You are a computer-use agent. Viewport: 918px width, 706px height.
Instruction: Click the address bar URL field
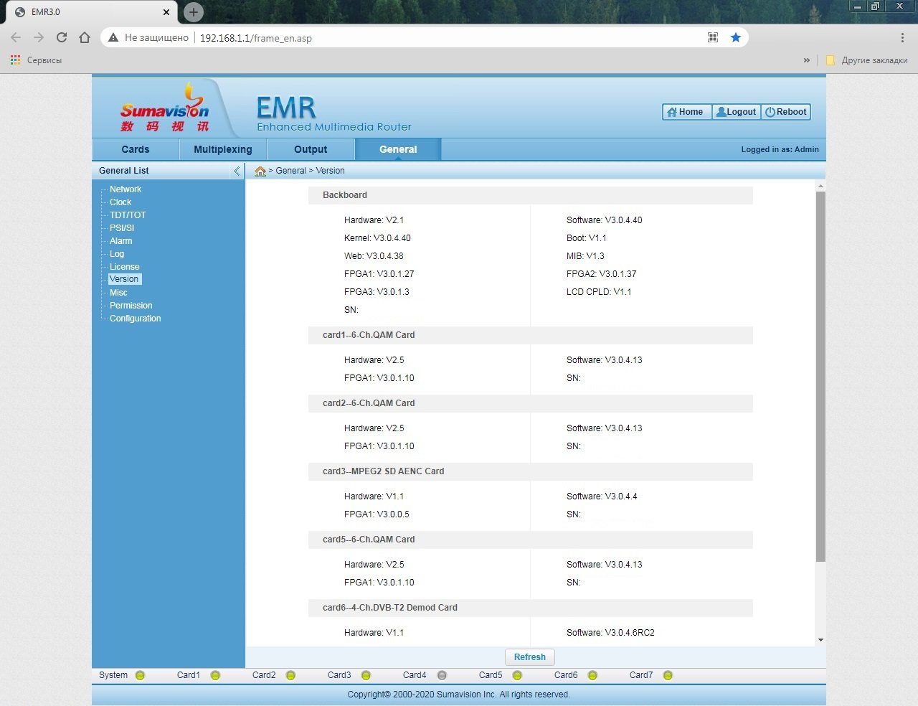coord(424,38)
